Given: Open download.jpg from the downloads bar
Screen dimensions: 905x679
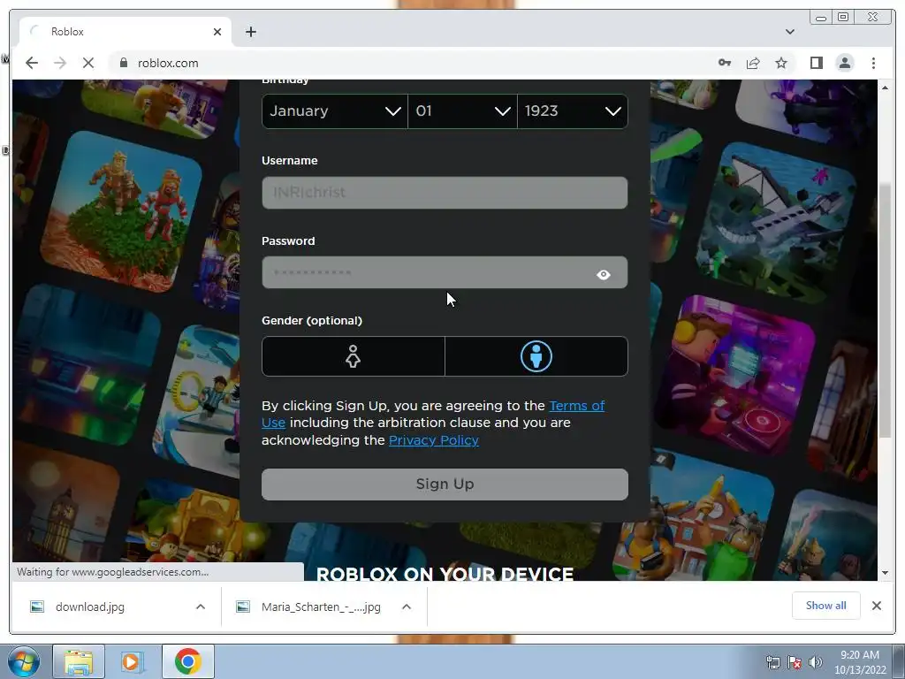Looking at the screenshot, I should (x=90, y=607).
